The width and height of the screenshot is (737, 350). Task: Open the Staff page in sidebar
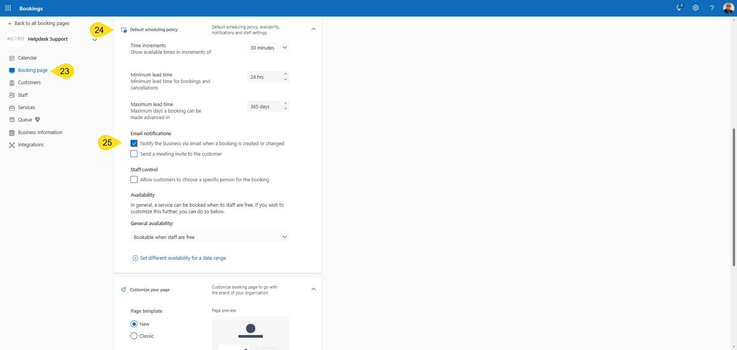click(x=23, y=95)
